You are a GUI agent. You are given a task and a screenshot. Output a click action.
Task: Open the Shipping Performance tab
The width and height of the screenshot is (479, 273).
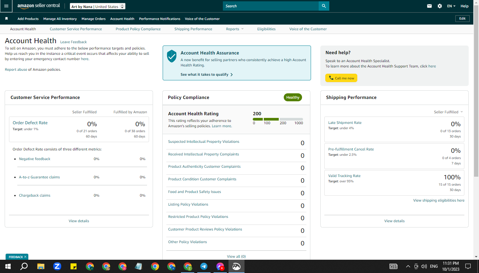[x=193, y=29]
